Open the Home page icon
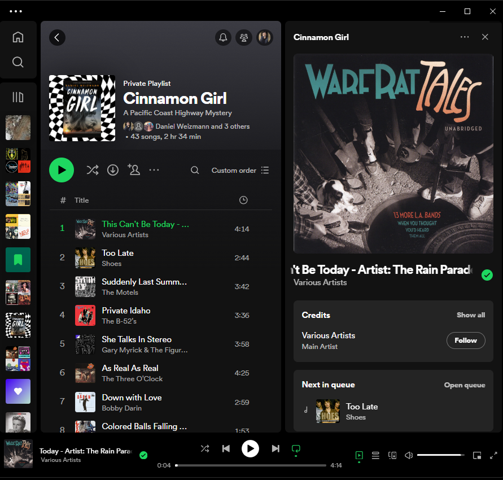Image resolution: width=503 pixels, height=480 pixels. tap(18, 37)
